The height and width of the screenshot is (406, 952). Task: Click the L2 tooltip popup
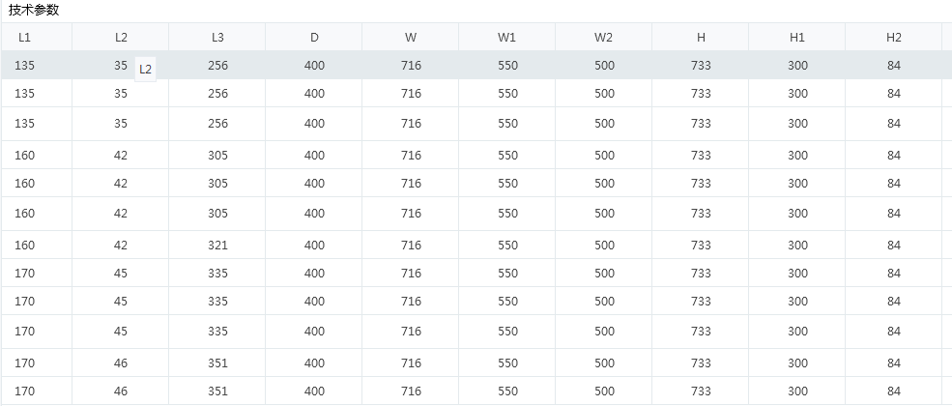point(145,70)
